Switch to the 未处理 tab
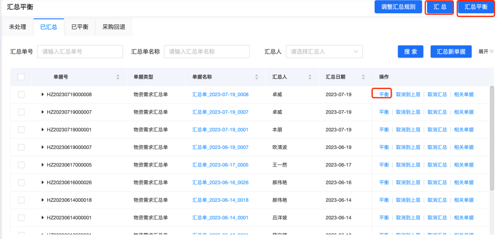This screenshot has height=239, width=497. pos(17,27)
